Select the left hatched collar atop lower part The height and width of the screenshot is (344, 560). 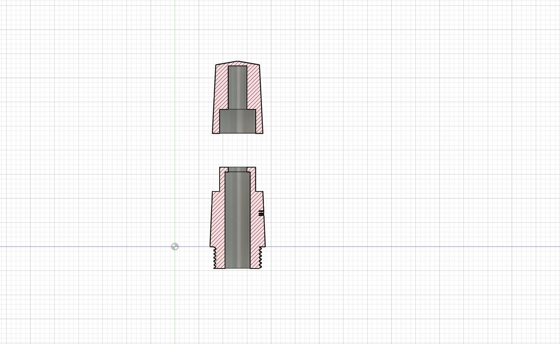click(222, 179)
